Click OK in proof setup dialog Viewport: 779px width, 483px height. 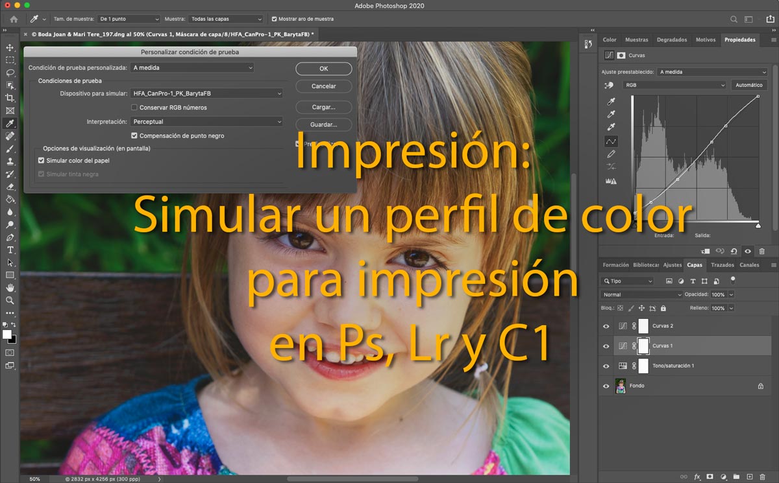pos(323,69)
